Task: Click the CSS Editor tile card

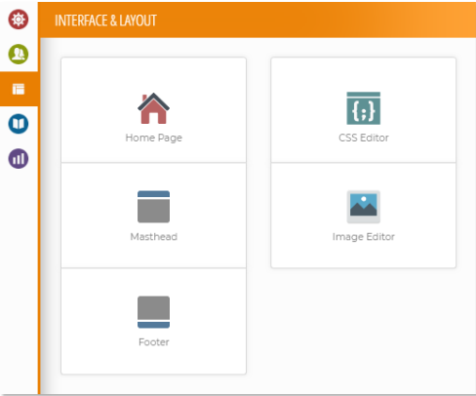Action: pyautogui.click(x=364, y=110)
